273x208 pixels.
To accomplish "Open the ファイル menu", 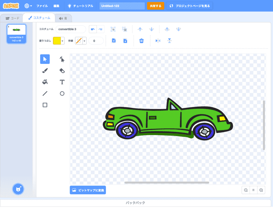I will pos(42,6).
